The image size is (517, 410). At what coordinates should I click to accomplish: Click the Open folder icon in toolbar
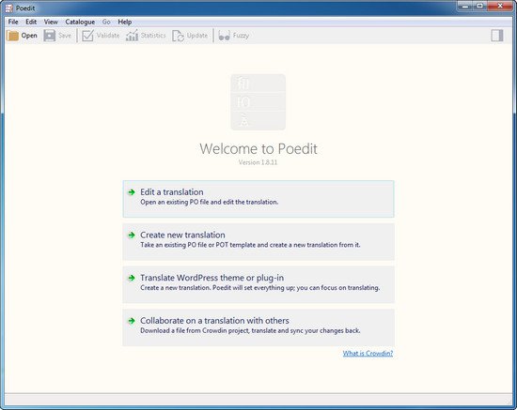pos(12,36)
